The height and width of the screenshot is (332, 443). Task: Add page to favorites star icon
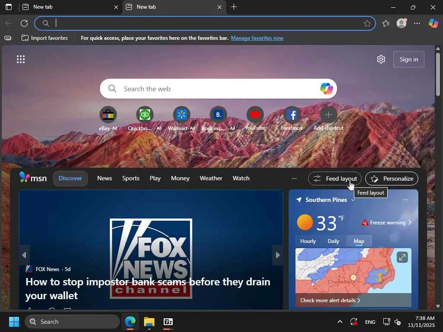pyautogui.click(x=367, y=23)
